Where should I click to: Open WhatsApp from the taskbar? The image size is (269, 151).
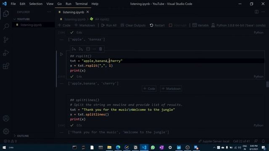[x=153, y=147]
